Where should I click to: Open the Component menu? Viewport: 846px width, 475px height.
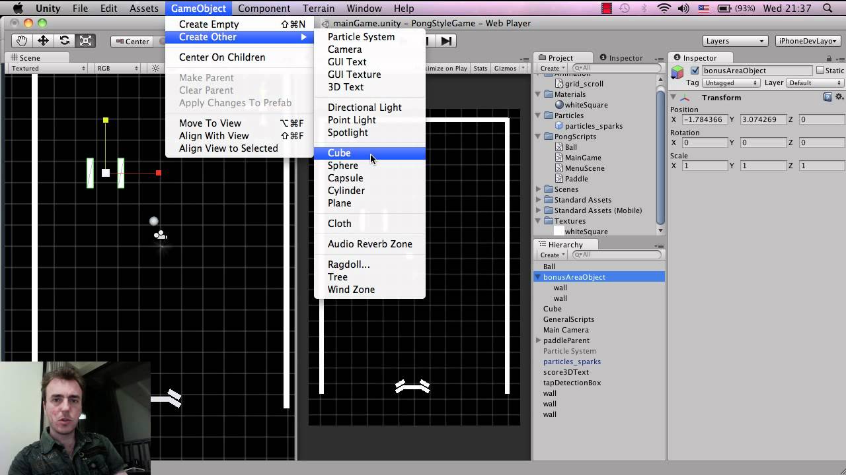click(264, 8)
